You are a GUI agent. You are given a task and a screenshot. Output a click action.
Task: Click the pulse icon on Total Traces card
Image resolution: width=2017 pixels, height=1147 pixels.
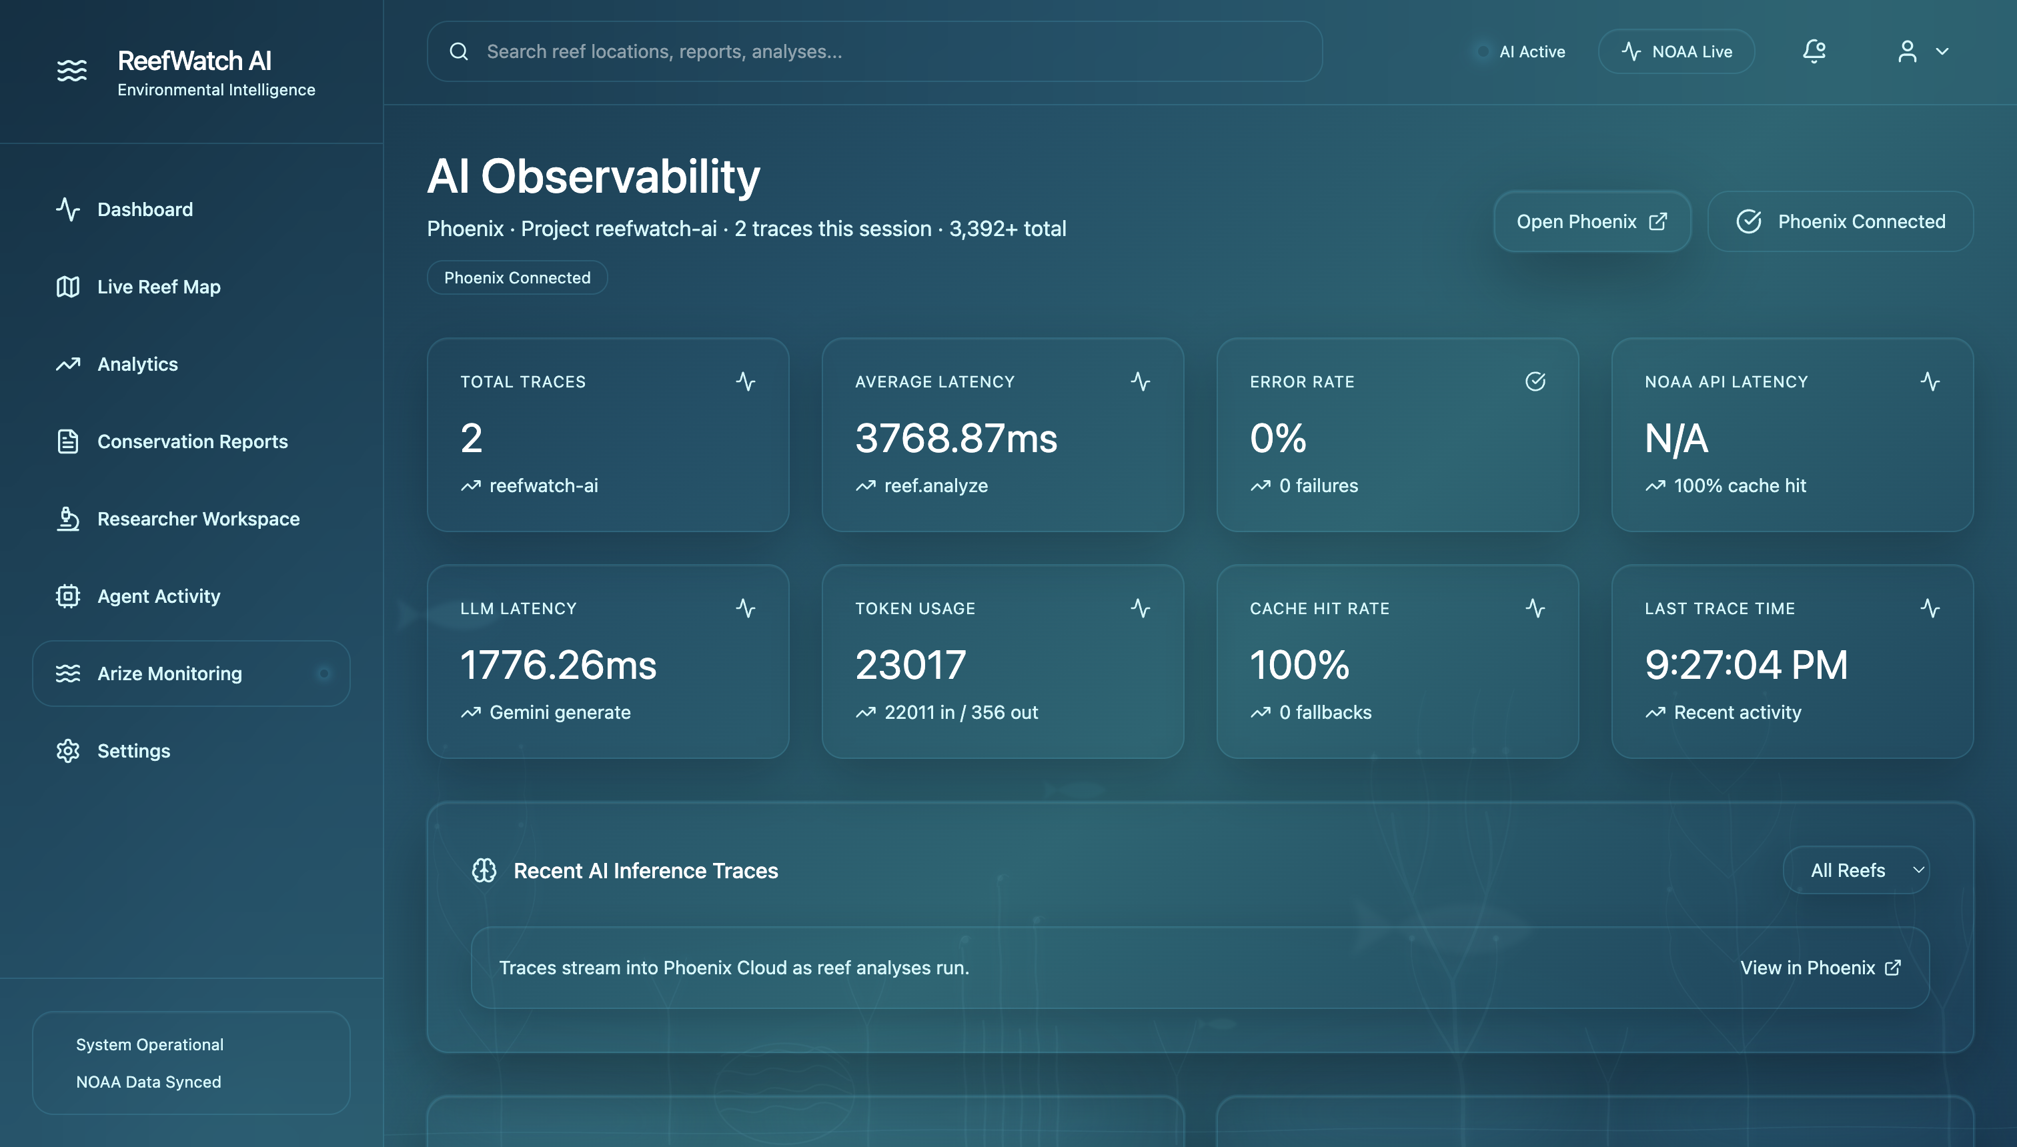pyautogui.click(x=745, y=381)
